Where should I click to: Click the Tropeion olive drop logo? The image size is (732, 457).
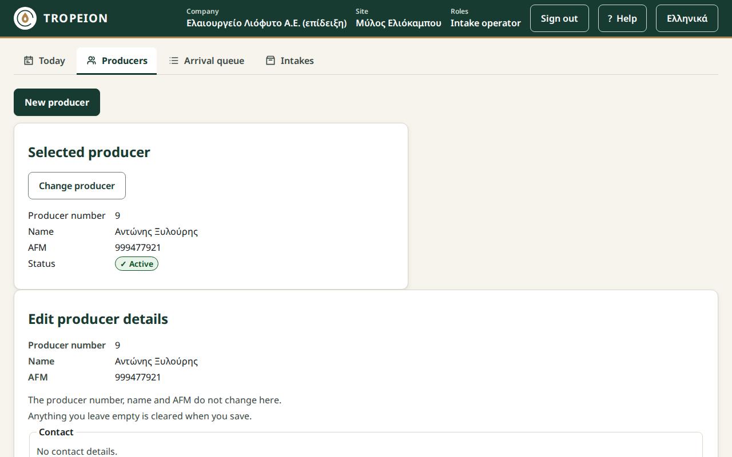pyautogui.click(x=25, y=18)
